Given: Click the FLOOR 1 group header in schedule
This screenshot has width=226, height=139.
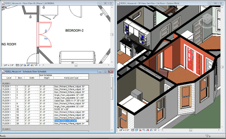Looking at the screenshot, I should pos(6,84).
